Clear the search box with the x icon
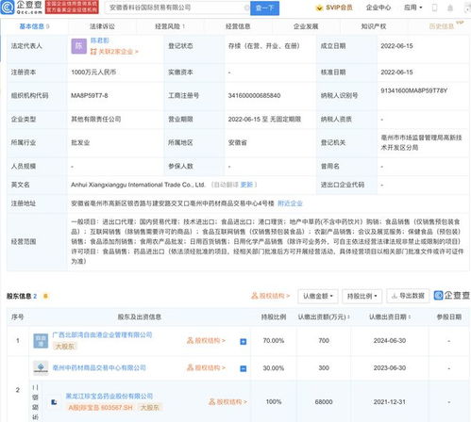471x422 pixels. click(x=246, y=8)
